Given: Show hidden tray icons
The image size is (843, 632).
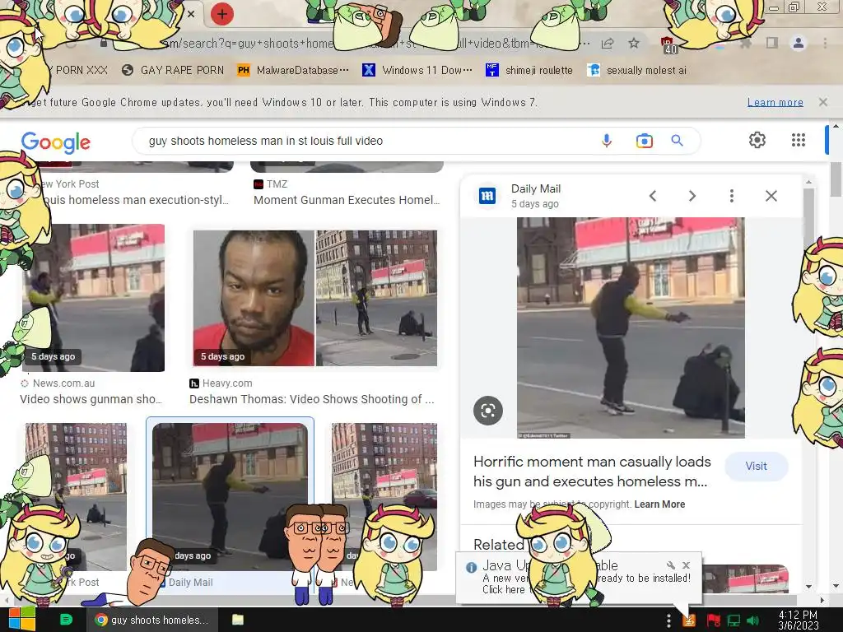Looking at the screenshot, I should pyautogui.click(x=668, y=620).
